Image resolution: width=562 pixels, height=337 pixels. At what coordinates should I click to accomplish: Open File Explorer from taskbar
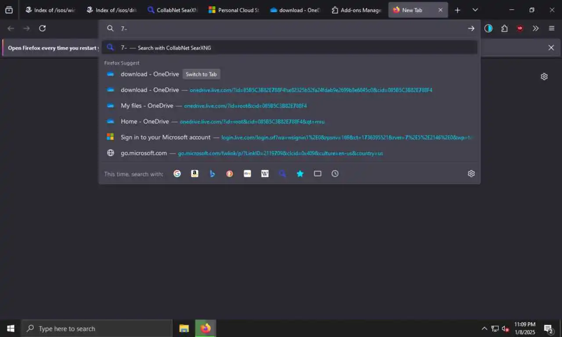(184, 328)
